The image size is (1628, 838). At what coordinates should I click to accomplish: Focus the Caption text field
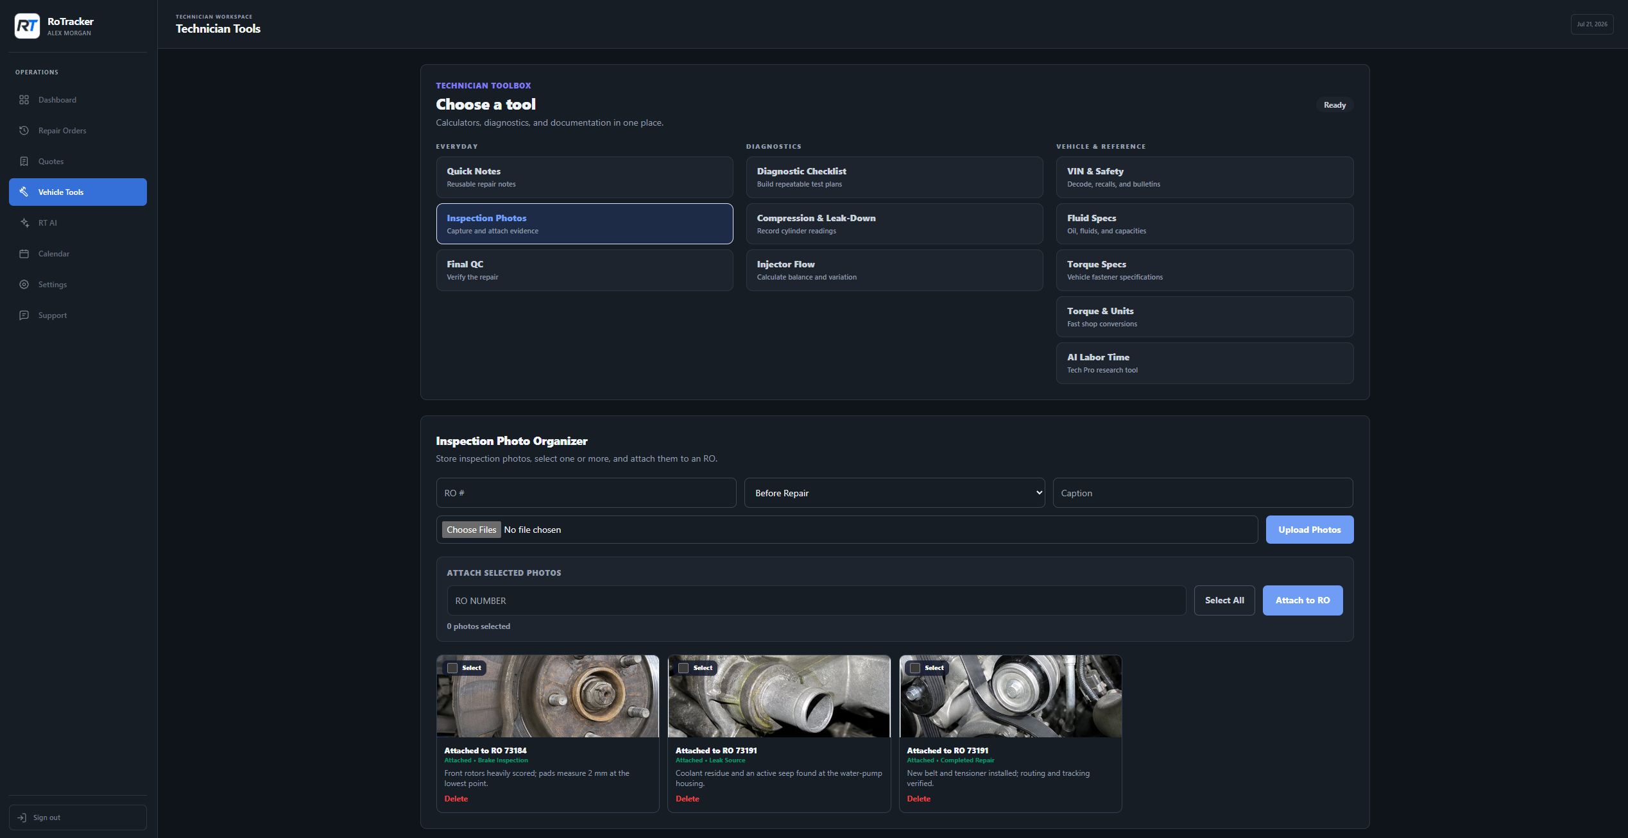tap(1203, 493)
